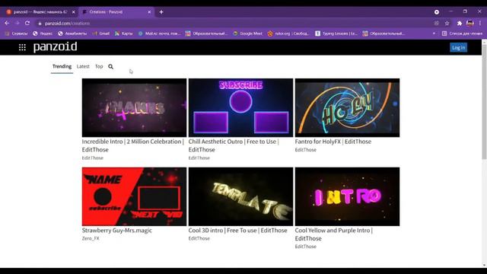Click the Strawberry Guy-Mrs.magic title link
This screenshot has width=487, height=274.
pos(117,230)
